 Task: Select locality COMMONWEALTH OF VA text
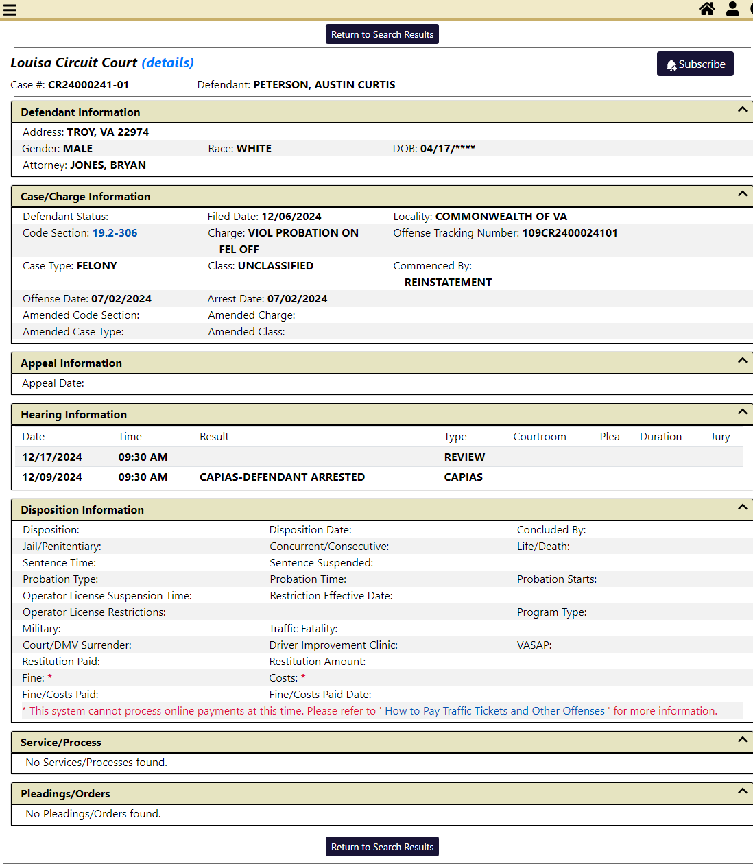(x=501, y=217)
